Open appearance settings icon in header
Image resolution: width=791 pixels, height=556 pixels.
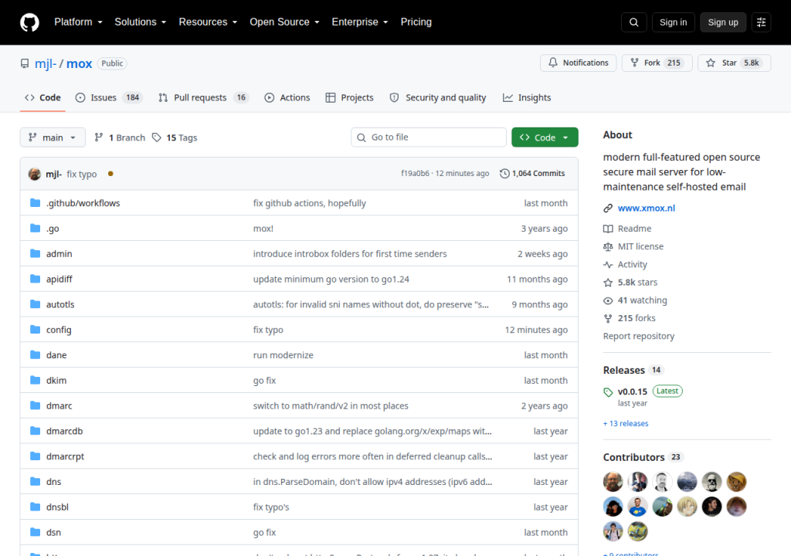pos(761,22)
